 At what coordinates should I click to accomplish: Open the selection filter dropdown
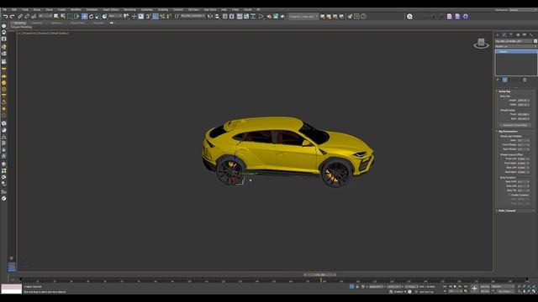[x=45, y=16]
